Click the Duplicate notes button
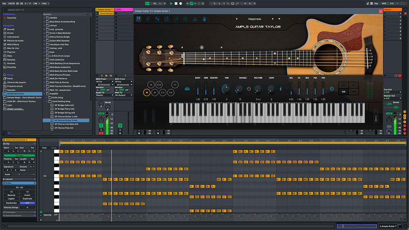Viewport: 409px width, 230px height. [27, 199]
